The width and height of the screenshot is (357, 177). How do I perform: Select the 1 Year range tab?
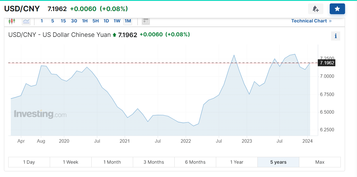point(237,162)
